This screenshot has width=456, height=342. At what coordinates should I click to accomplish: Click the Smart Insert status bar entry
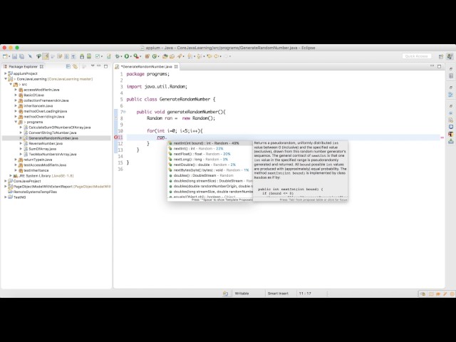point(278,294)
